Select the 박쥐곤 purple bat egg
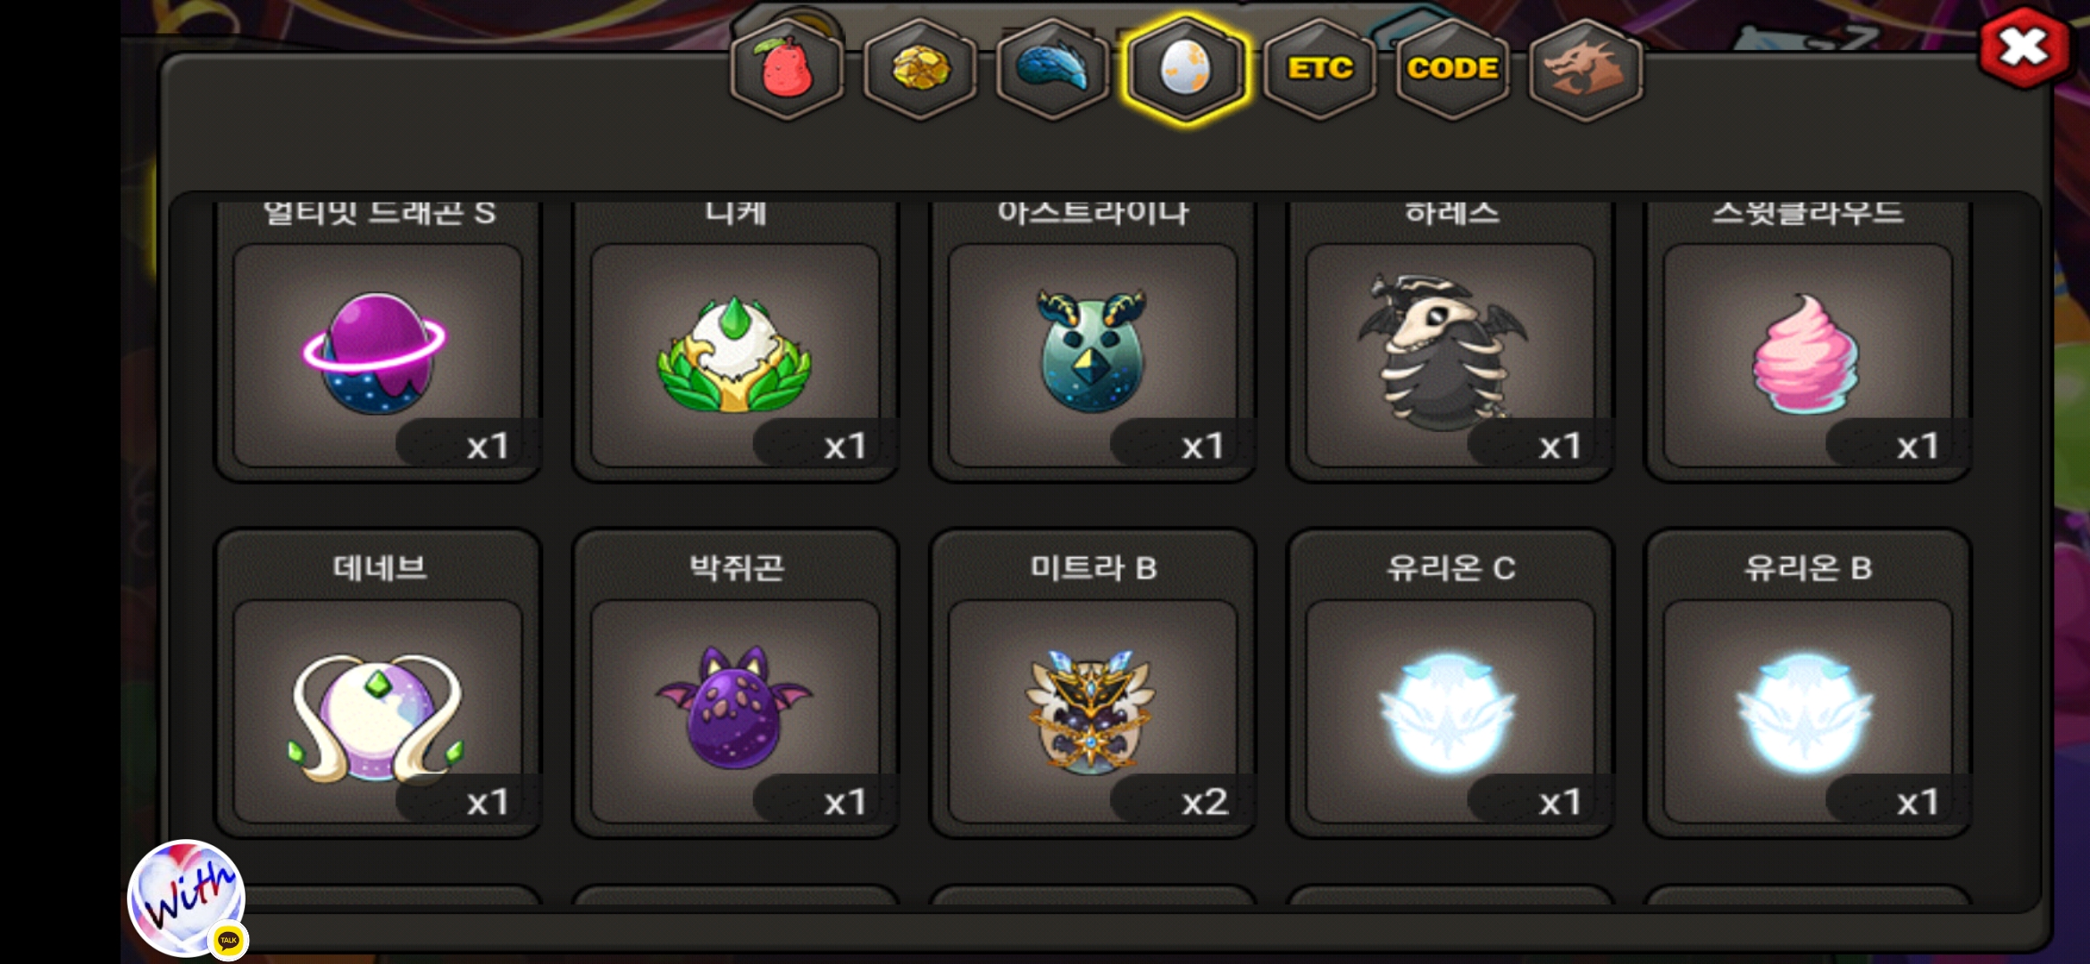The width and height of the screenshot is (2090, 964). tap(735, 711)
